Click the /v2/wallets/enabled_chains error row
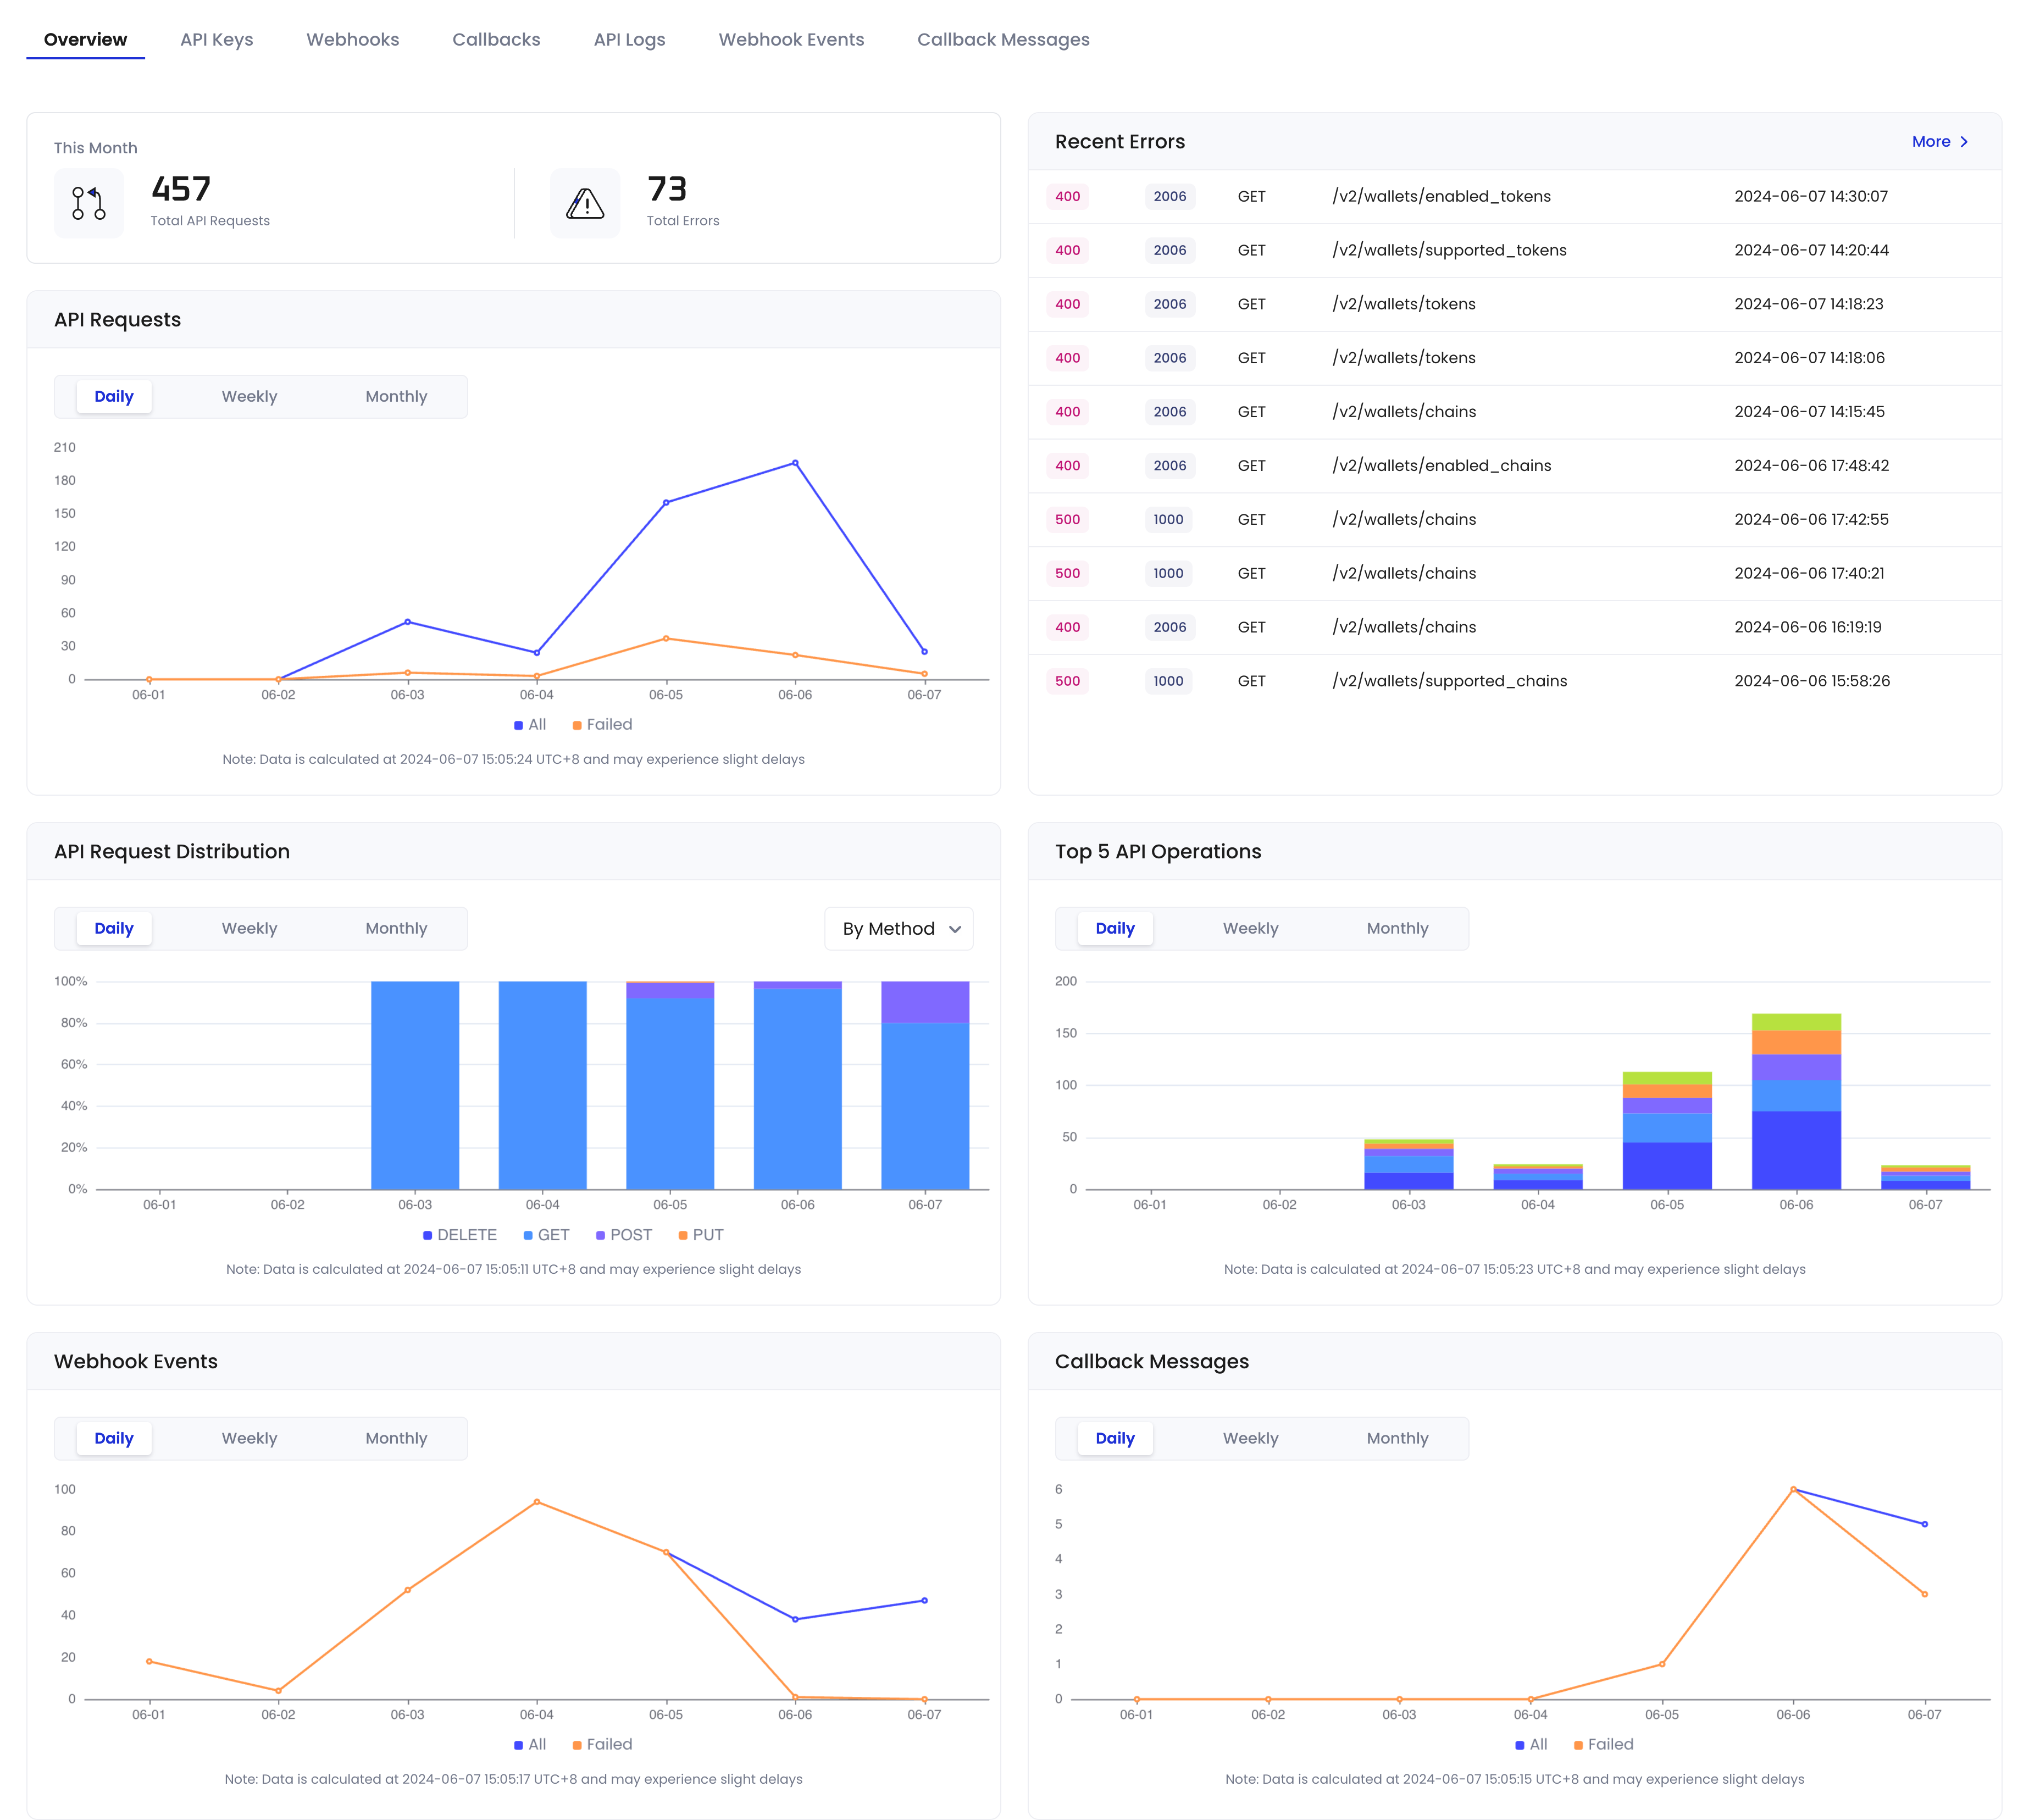This screenshot has width=2040, height=1820. 1515,466
